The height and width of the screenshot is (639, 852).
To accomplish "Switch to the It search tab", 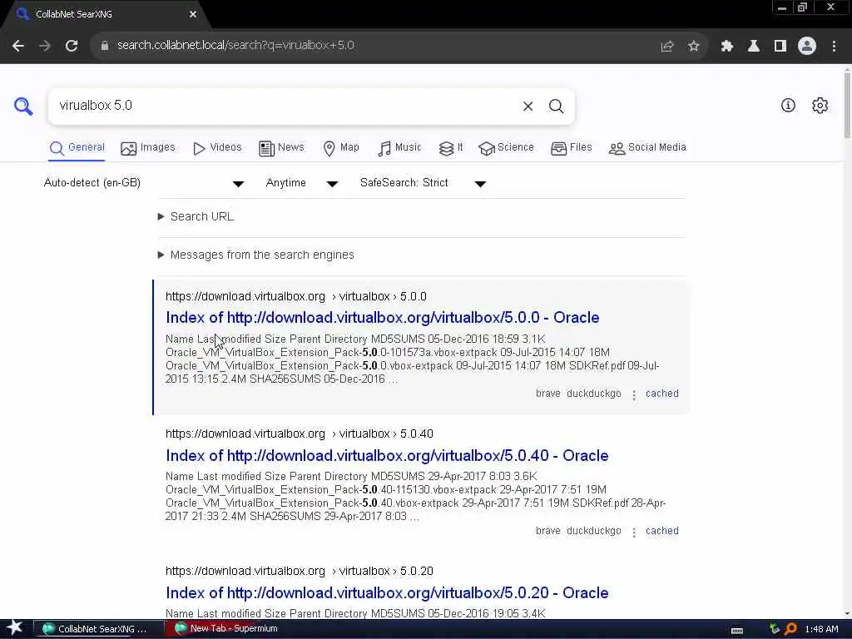I will (x=451, y=148).
